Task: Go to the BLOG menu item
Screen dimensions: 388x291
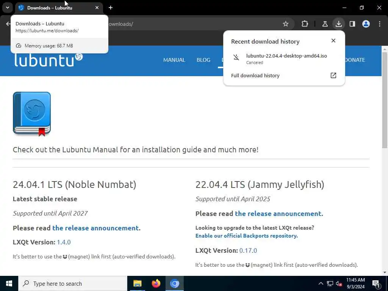Action: tap(203, 60)
